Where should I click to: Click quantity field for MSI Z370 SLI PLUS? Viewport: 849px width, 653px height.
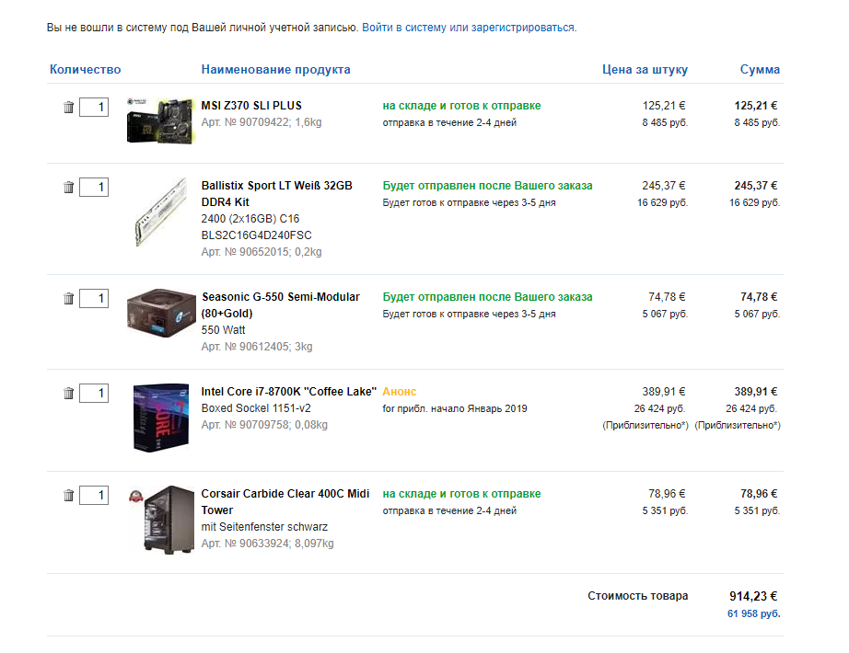(94, 108)
